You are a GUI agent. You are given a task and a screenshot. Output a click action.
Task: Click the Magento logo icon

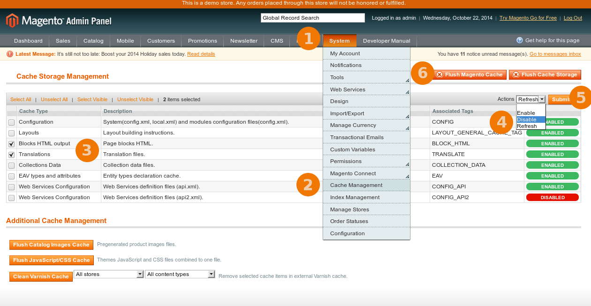tap(12, 20)
